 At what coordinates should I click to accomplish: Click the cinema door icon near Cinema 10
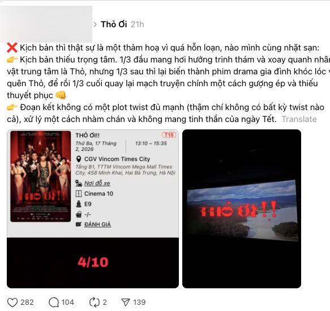click(x=79, y=194)
